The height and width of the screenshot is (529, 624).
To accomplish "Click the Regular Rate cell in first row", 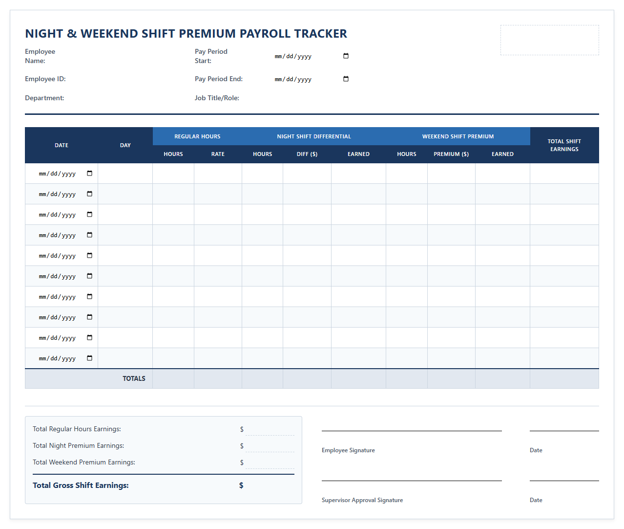I will (218, 174).
